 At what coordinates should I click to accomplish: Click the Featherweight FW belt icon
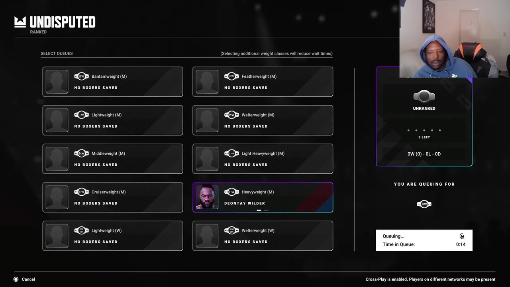231,76
